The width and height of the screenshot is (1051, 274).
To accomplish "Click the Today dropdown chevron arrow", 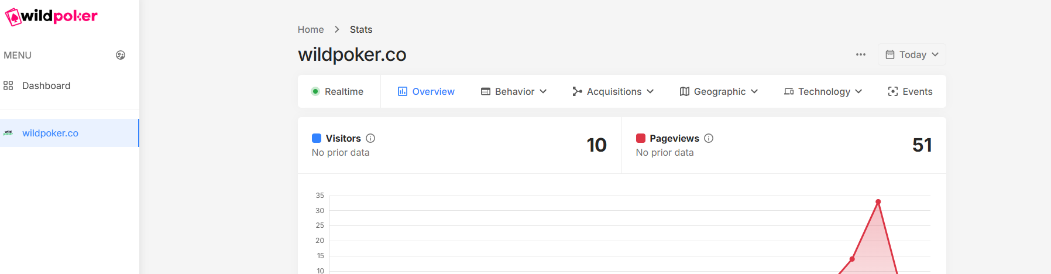I will [935, 54].
